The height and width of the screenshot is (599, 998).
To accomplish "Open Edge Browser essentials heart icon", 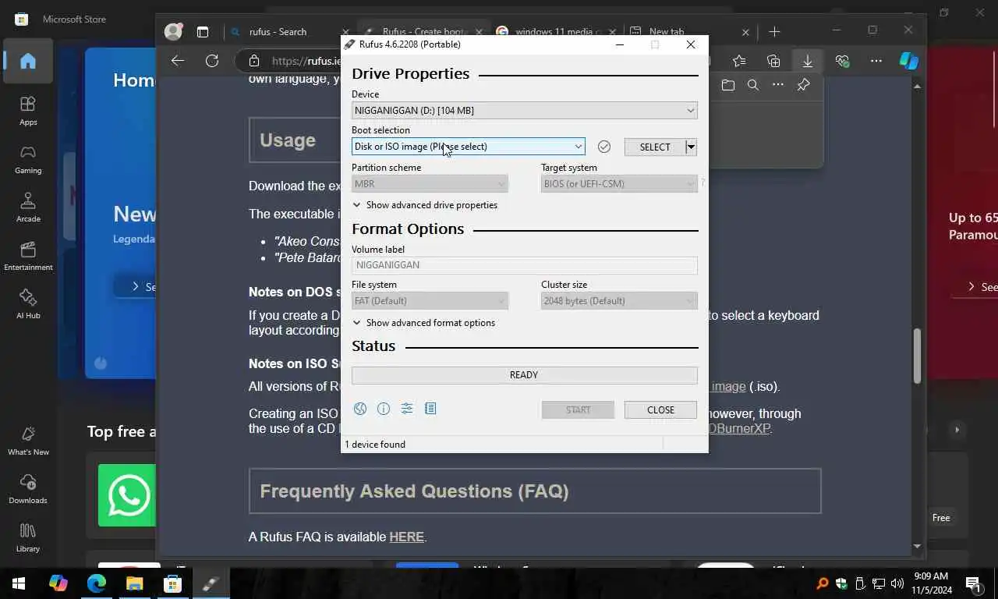I will [842, 61].
